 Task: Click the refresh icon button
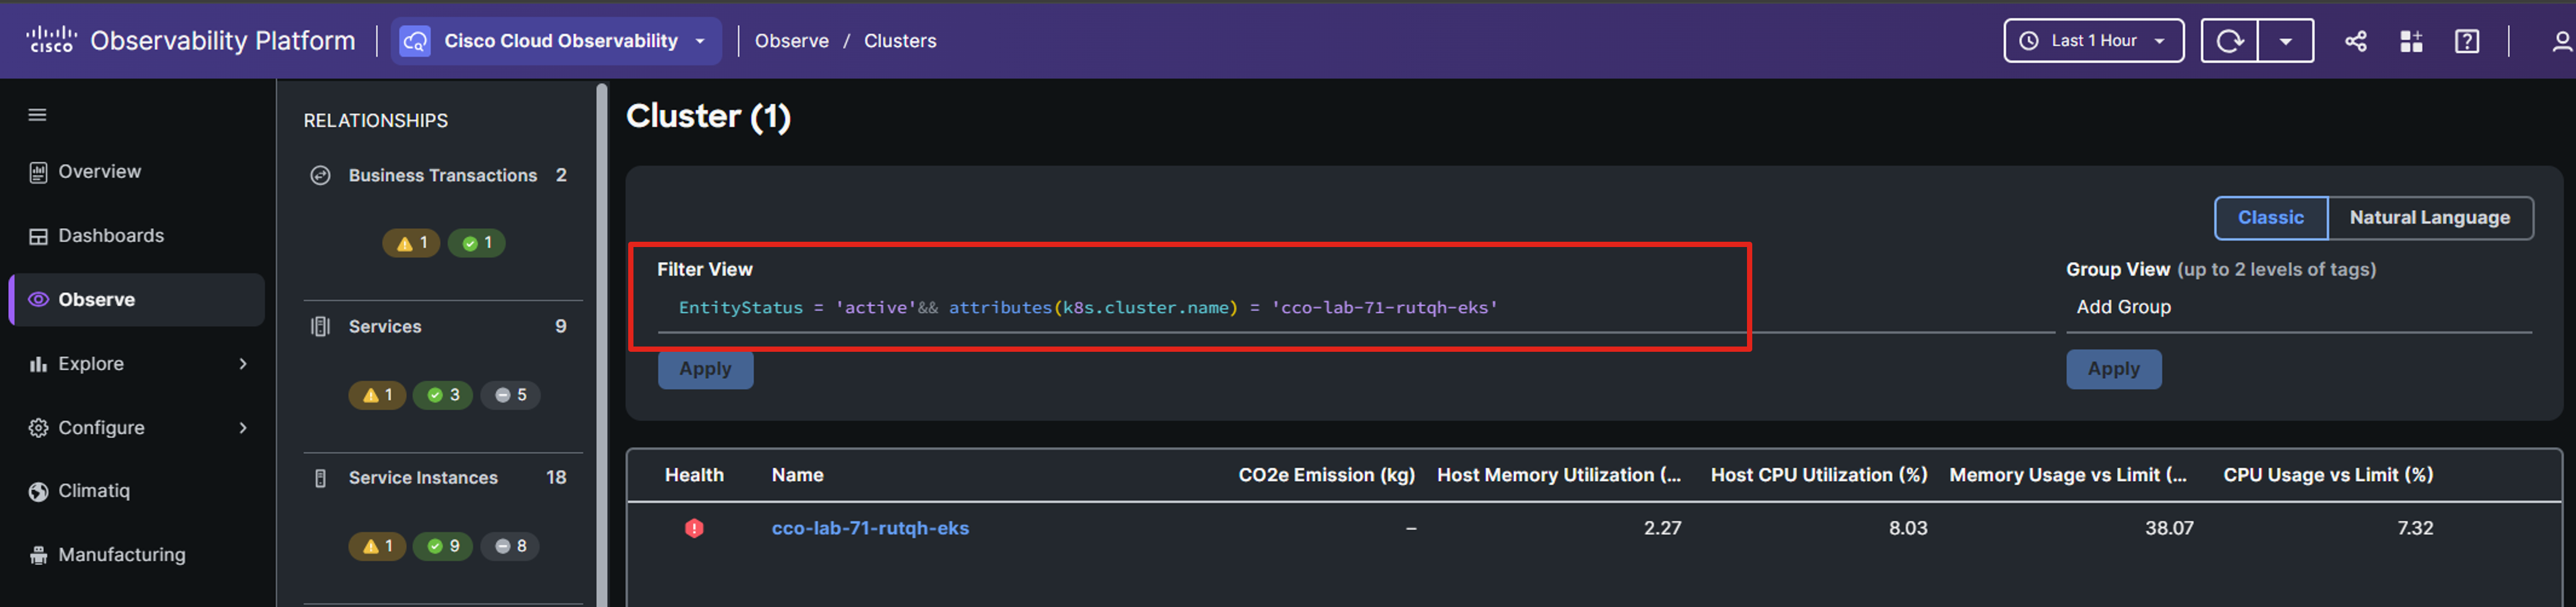tap(2229, 41)
